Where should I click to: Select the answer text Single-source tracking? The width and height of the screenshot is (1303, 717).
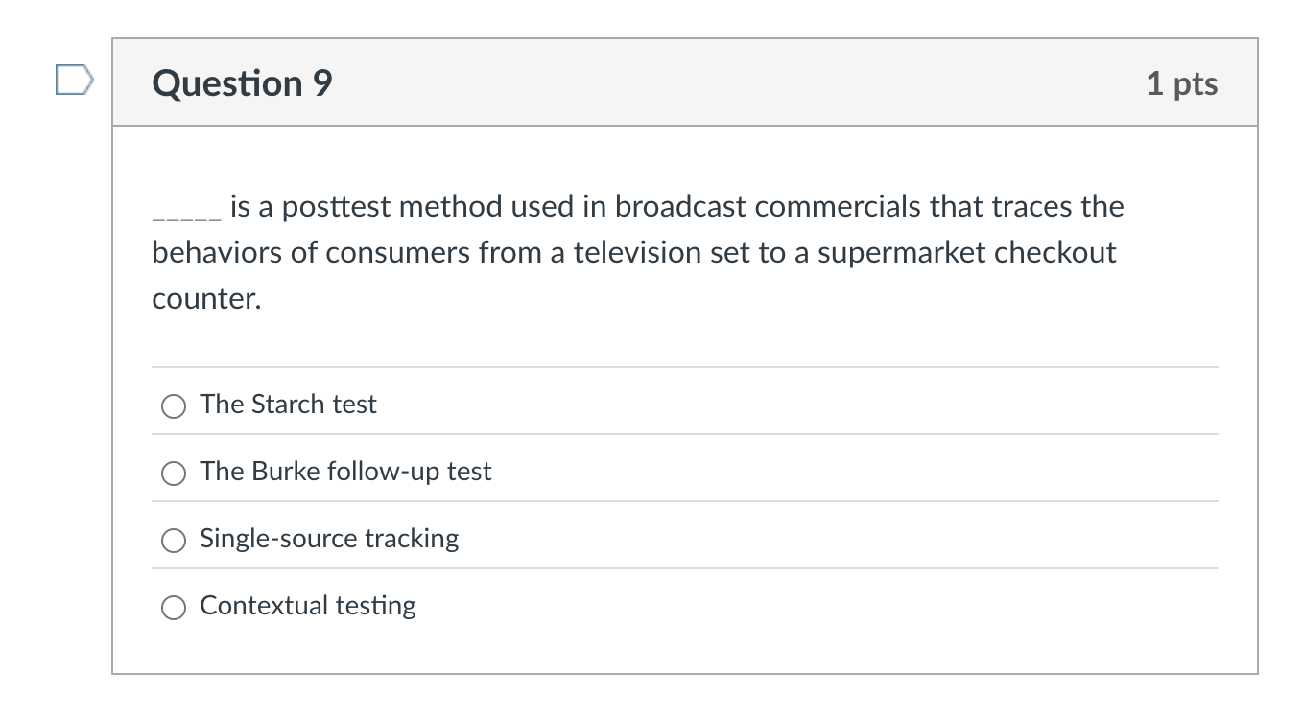[329, 539]
